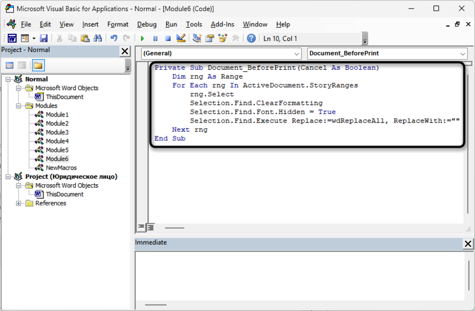Open the Debug menu
This screenshot has width=475, height=311.
pos(147,25)
